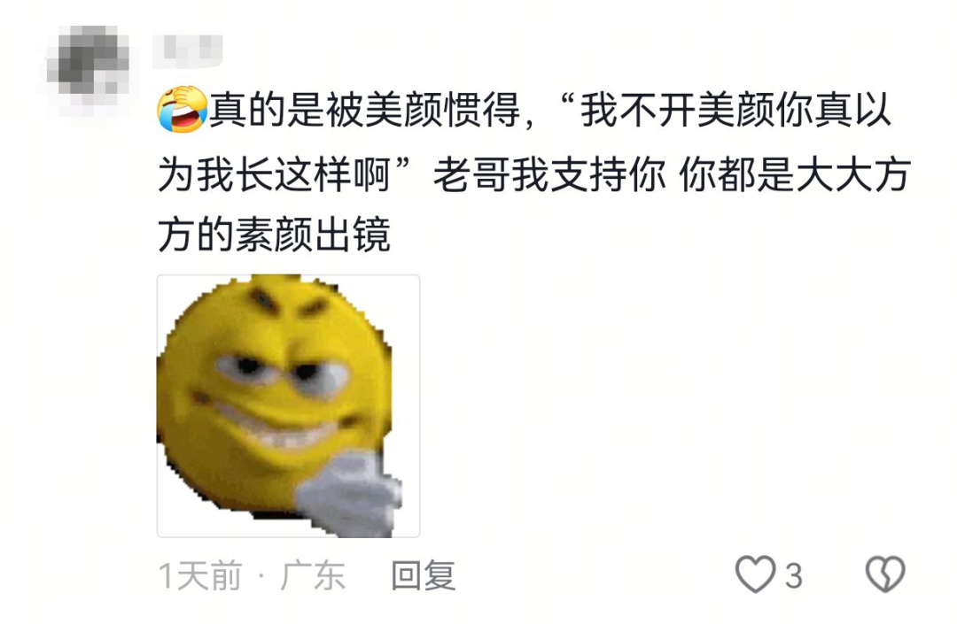Click the yellow smirking face's eyes

(281, 371)
